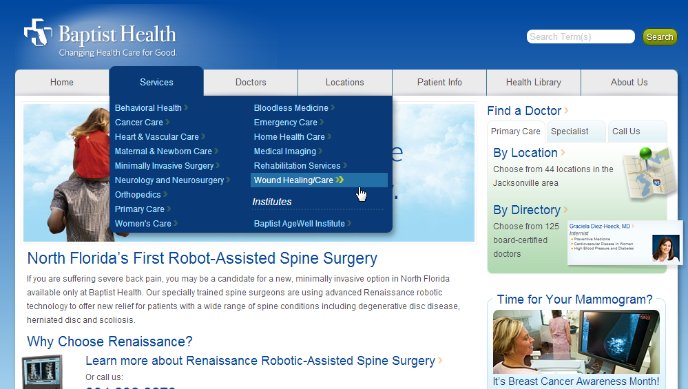
Task: Open the Locations navigation tab
Action: pyautogui.click(x=345, y=83)
